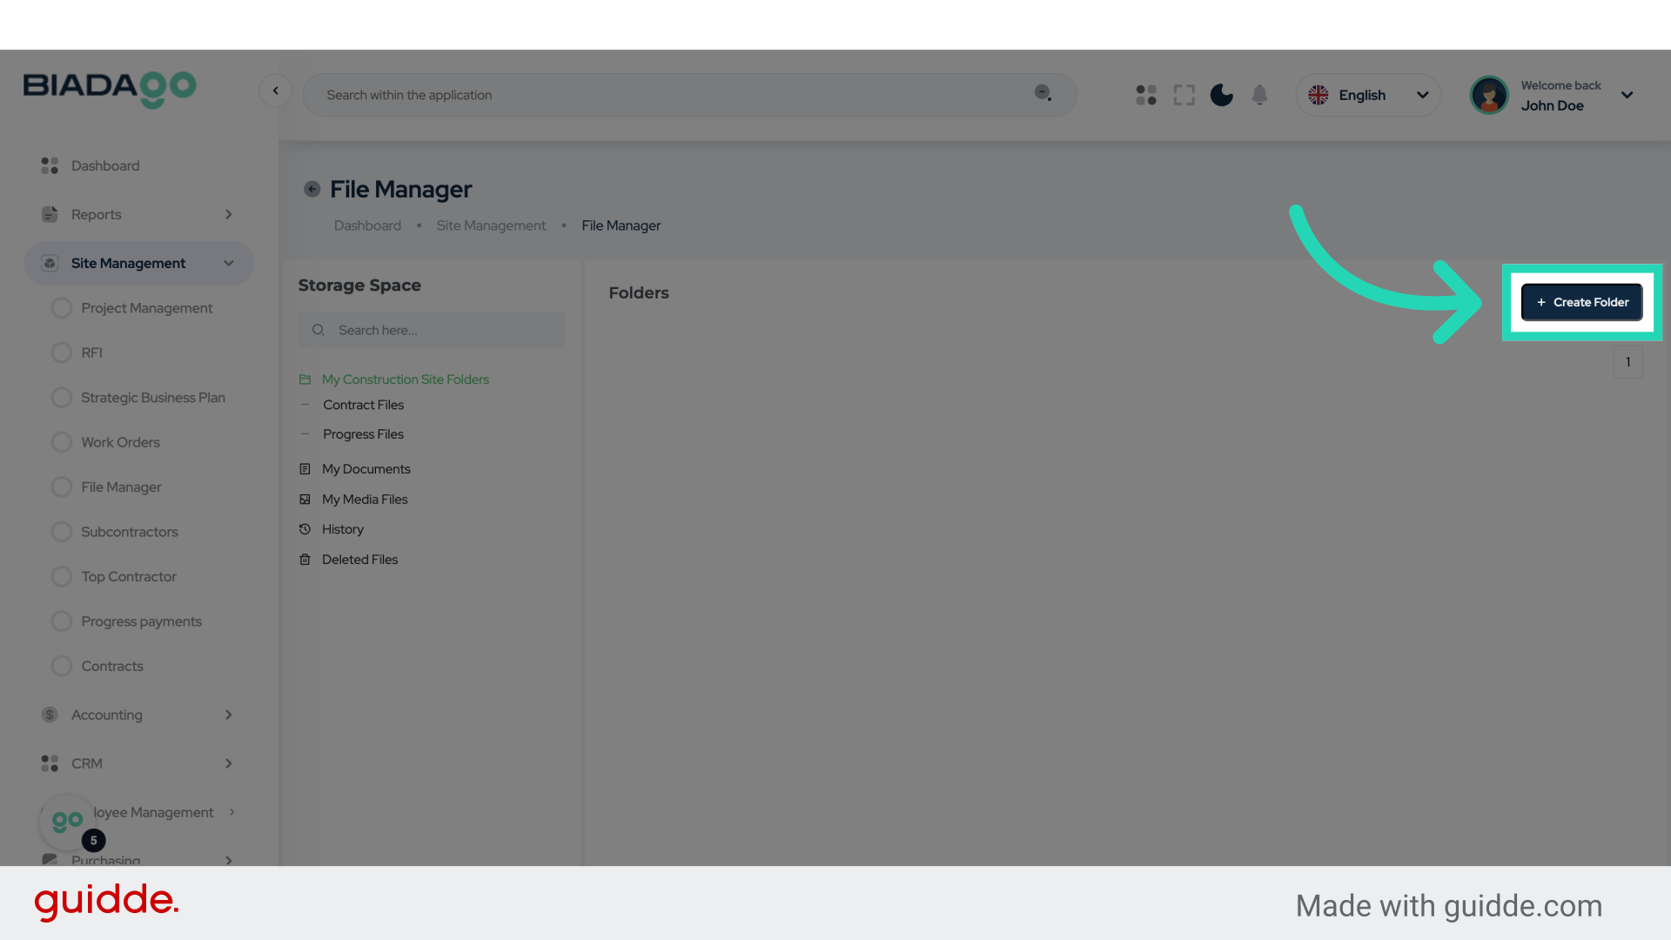This screenshot has width=1671, height=940.
Task: Click the Storage Space search field
Action: pos(431,330)
